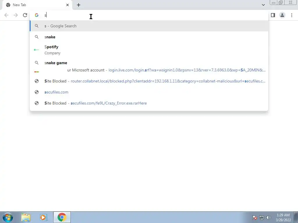
Task: Click the volume speaker tray icon
Action: (269, 217)
